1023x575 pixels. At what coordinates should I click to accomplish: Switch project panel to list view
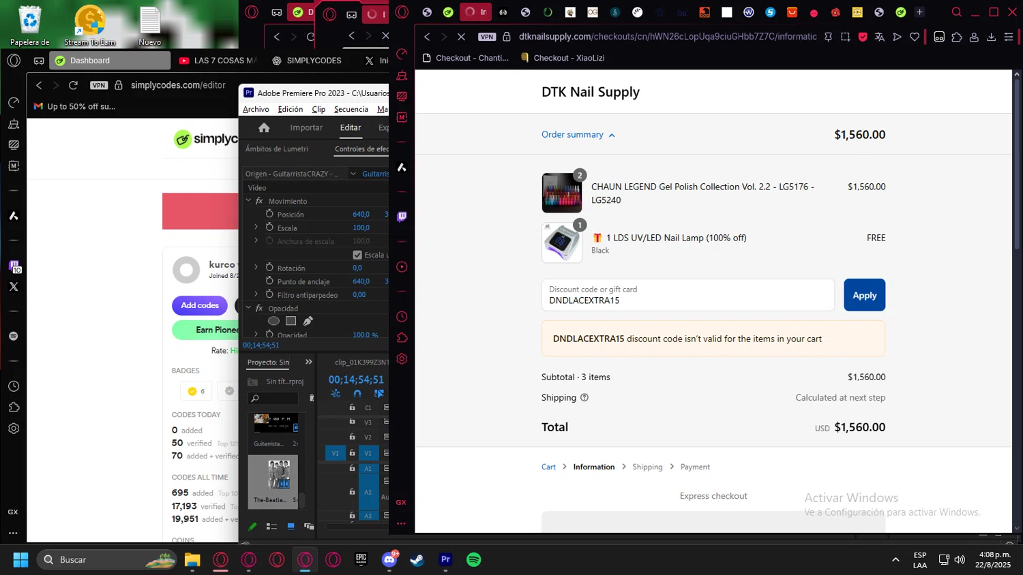pos(271,527)
